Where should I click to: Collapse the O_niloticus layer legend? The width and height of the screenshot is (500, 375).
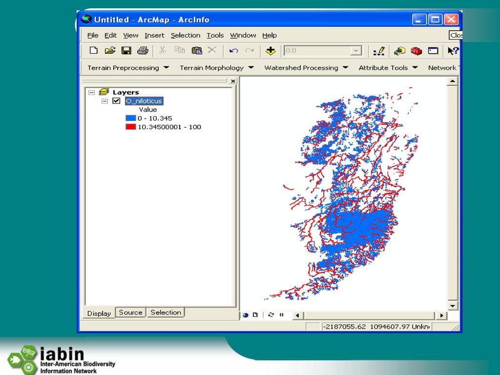click(104, 101)
